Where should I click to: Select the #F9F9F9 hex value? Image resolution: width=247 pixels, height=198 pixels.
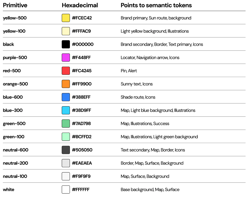[x=81, y=176]
